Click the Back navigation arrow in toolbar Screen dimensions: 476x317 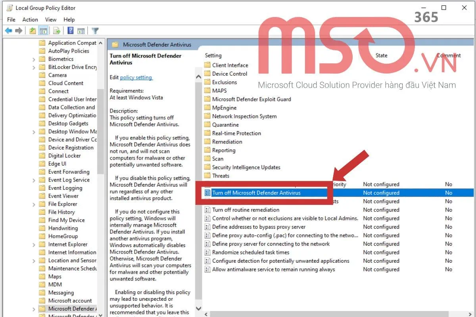coord(8,30)
